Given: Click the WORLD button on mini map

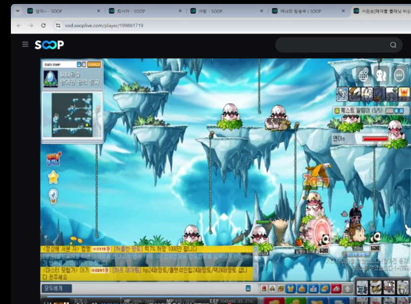Looking at the screenshot, I should pyautogui.click(x=94, y=65).
